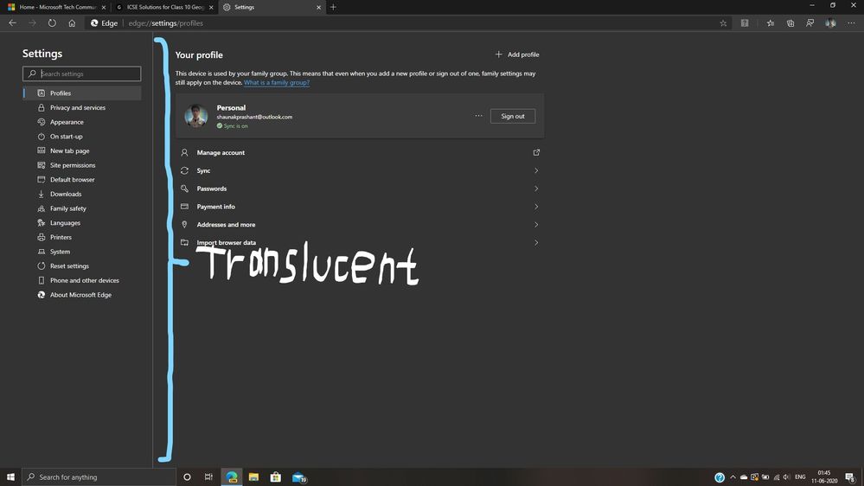The height and width of the screenshot is (486, 864).
Task: Open Microsoft Store from taskbar
Action: point(276,477)
